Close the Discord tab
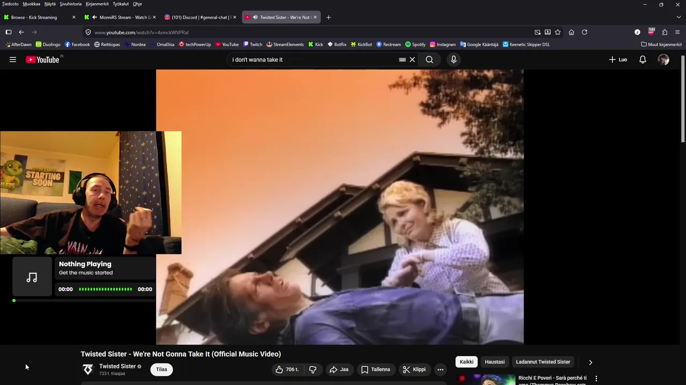 coord(235,17)
